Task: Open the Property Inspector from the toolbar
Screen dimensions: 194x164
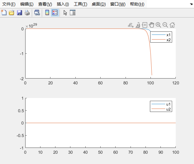Action: (x=73, y=13)
